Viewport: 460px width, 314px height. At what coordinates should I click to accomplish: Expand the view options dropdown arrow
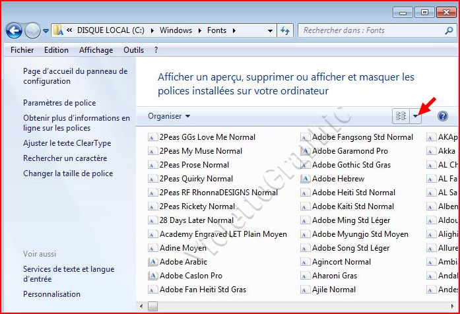point(416,116)
